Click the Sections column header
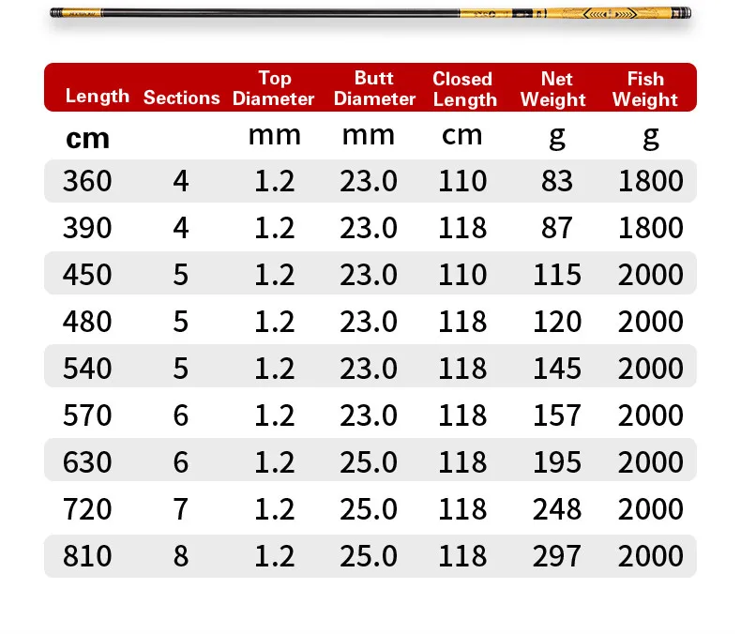The width and height of the screenshot is (741, 634). (x=181, y=98)
